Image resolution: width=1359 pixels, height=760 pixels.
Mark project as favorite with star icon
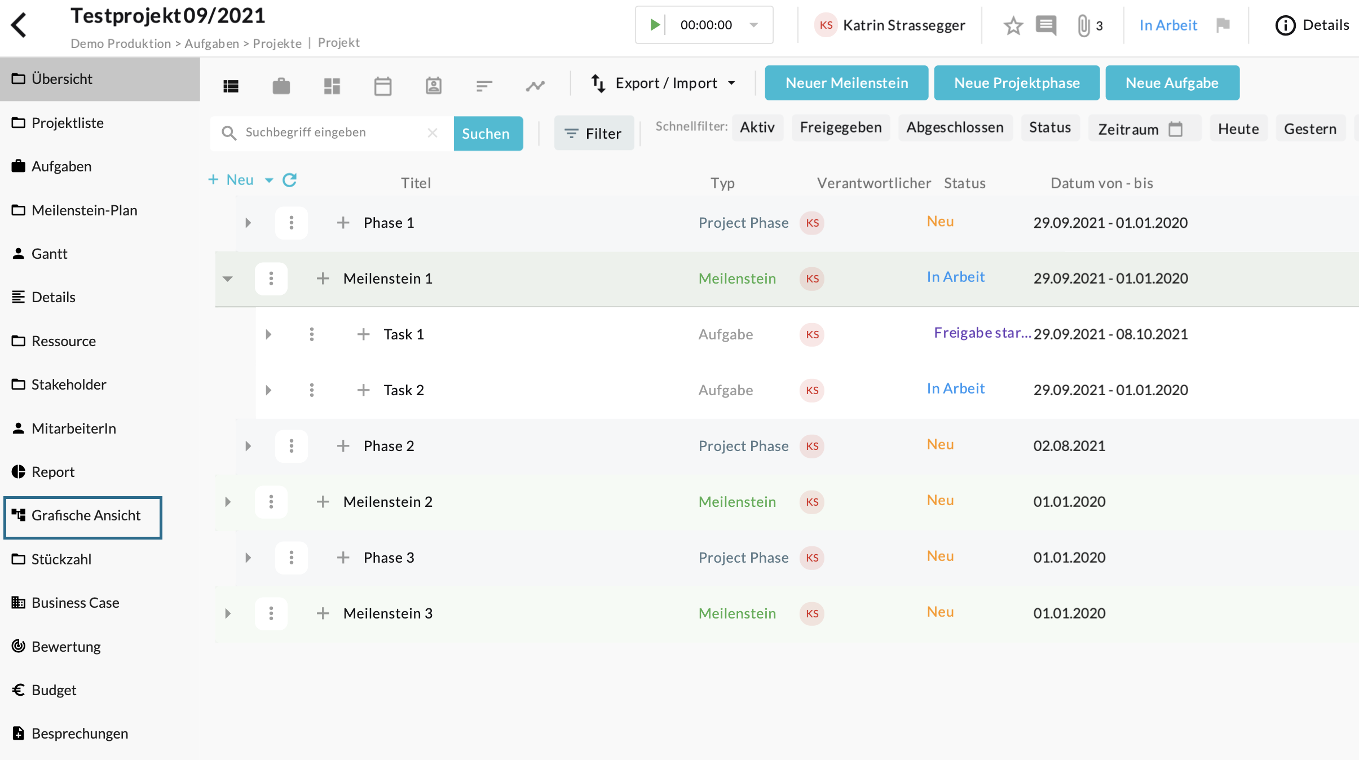coord(1013,25)
